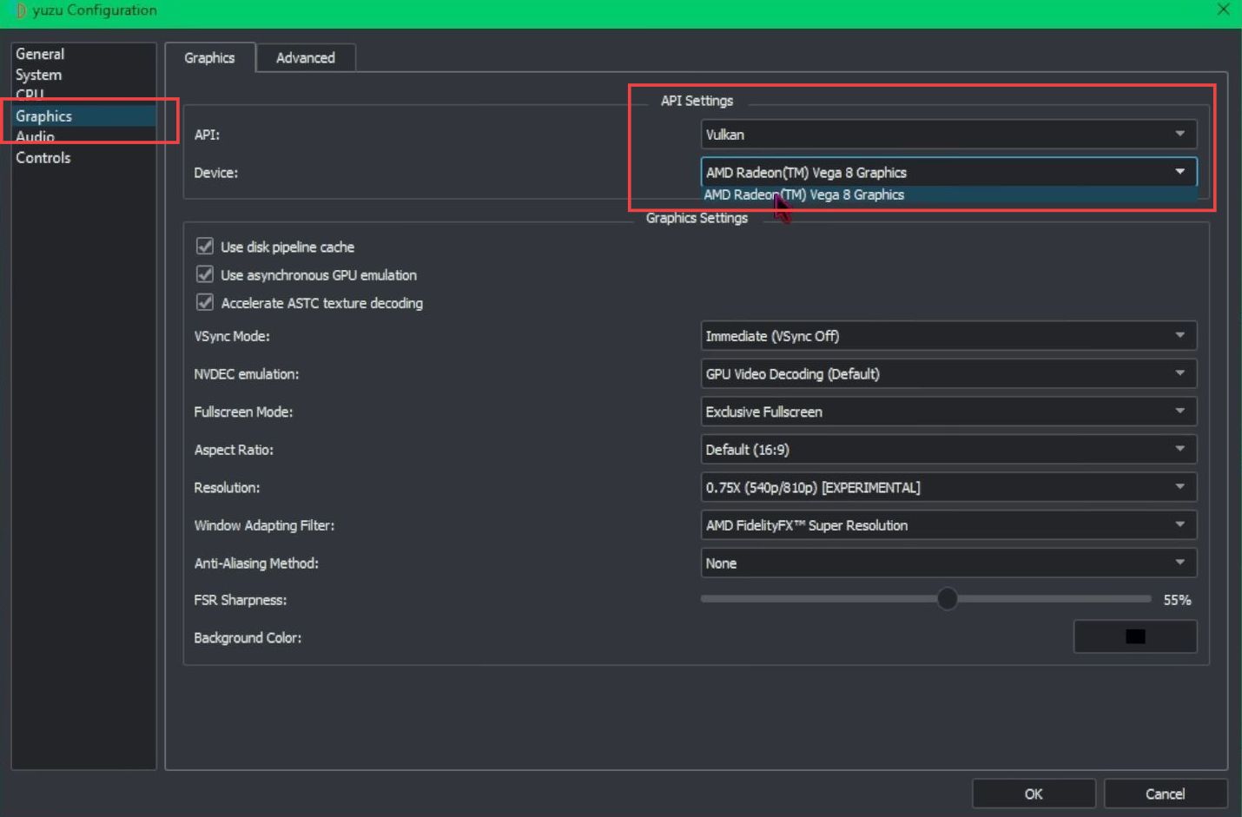The width and height of the screenshot is (1242, 817).
Task: Collapse the Device dropdown combo box
Action: pos(948,172)
